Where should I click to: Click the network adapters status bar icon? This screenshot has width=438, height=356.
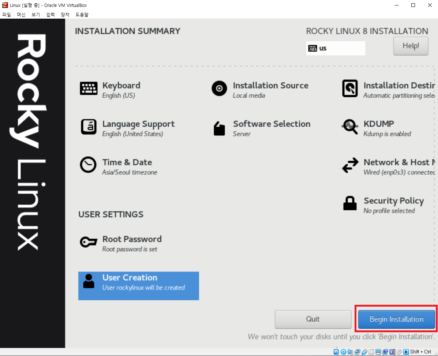point(357,352)
